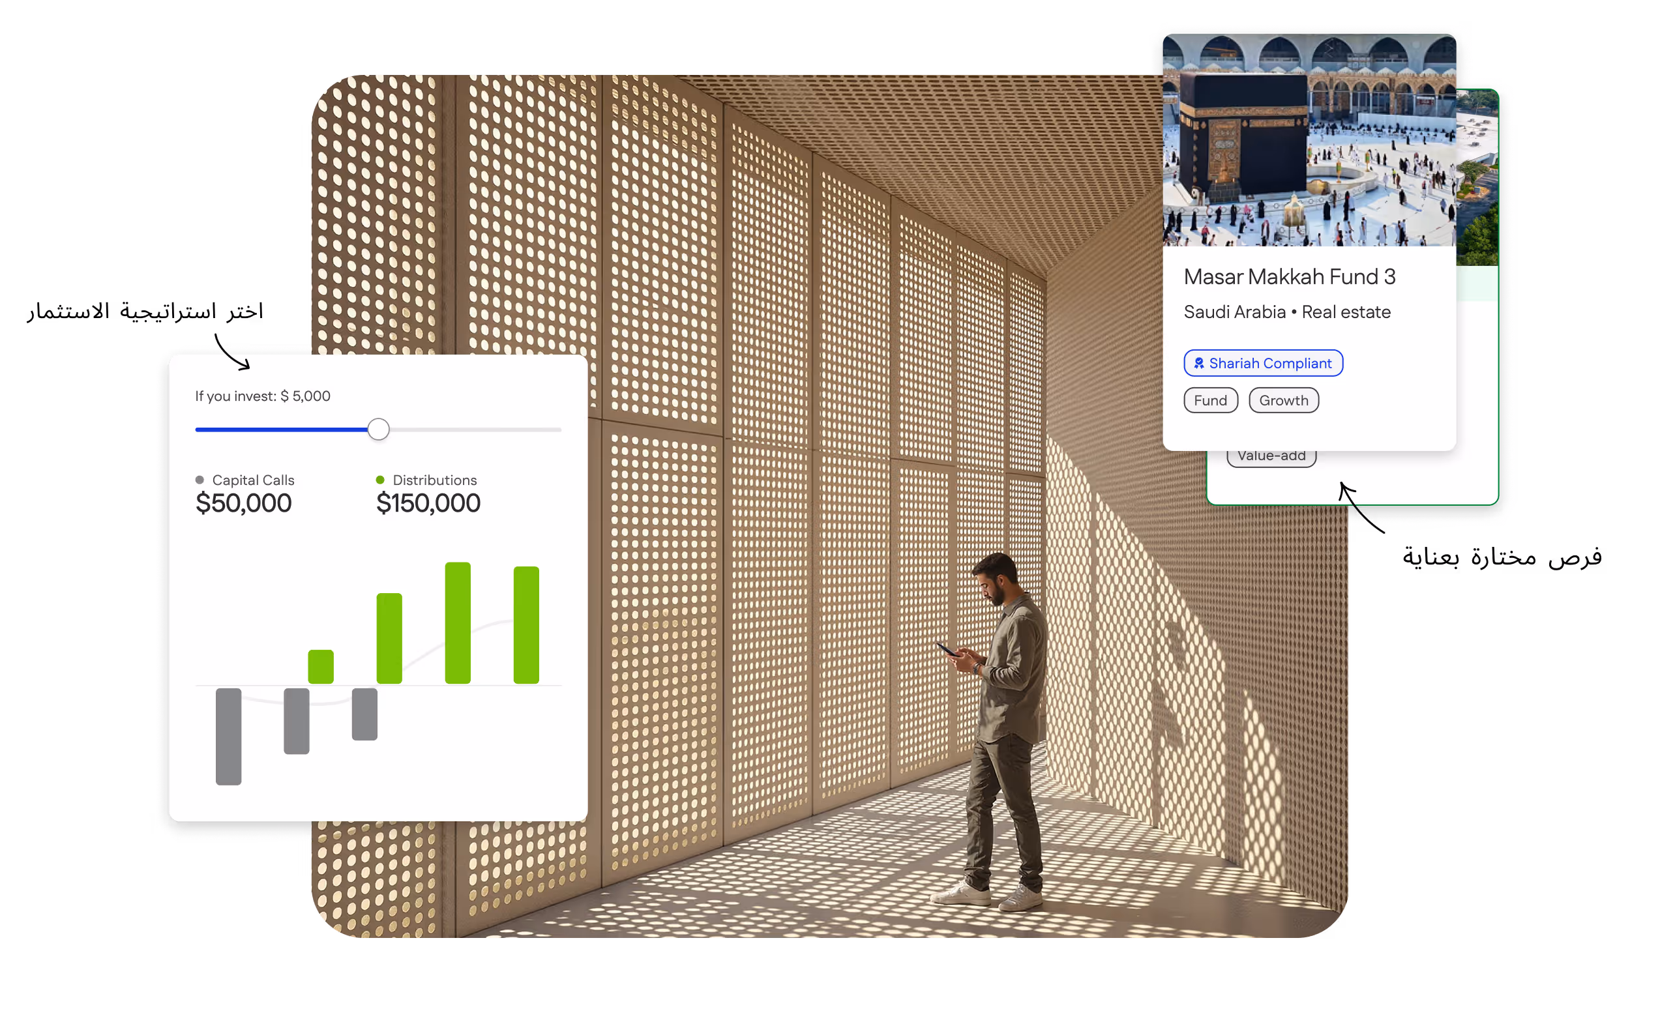Click the gray Capital Calls legend dot

pos(200,480)
